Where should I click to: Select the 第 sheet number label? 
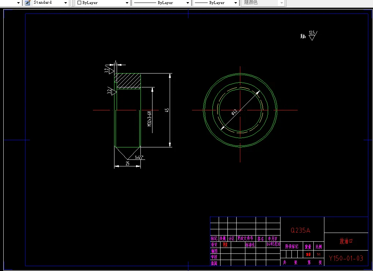click(309, 263)
